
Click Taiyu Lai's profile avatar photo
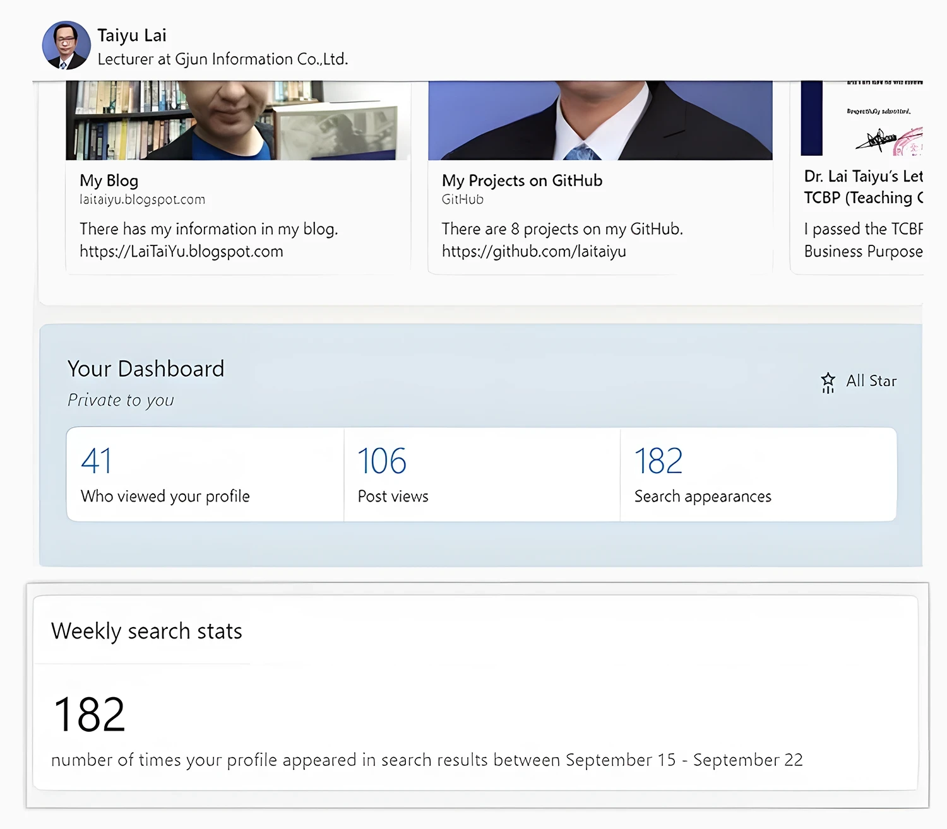coord(66,45)
